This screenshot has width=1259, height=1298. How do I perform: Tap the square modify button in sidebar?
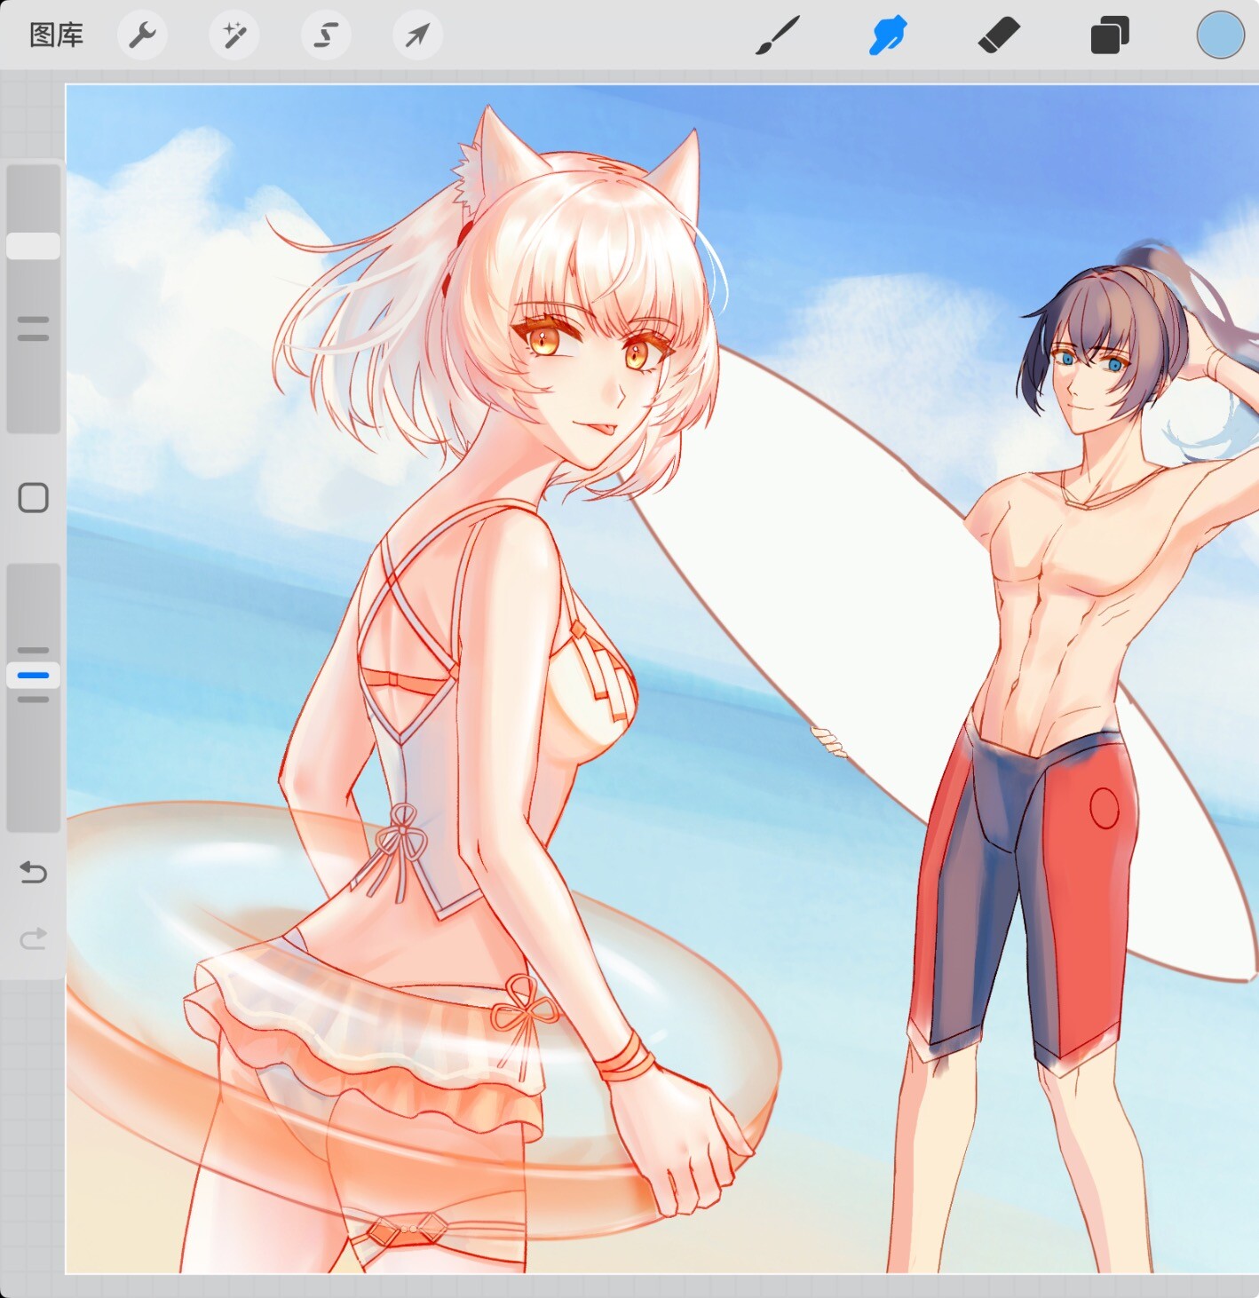(34, 498)
